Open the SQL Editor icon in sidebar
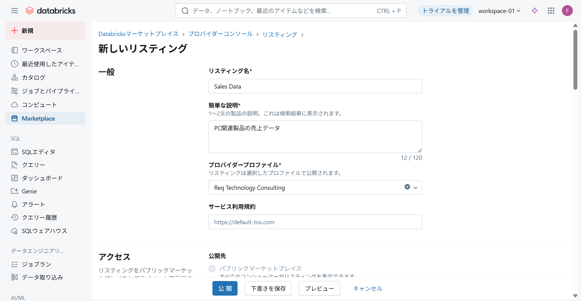This screenshot has width=581, height=301. click(x=15, y=152)
